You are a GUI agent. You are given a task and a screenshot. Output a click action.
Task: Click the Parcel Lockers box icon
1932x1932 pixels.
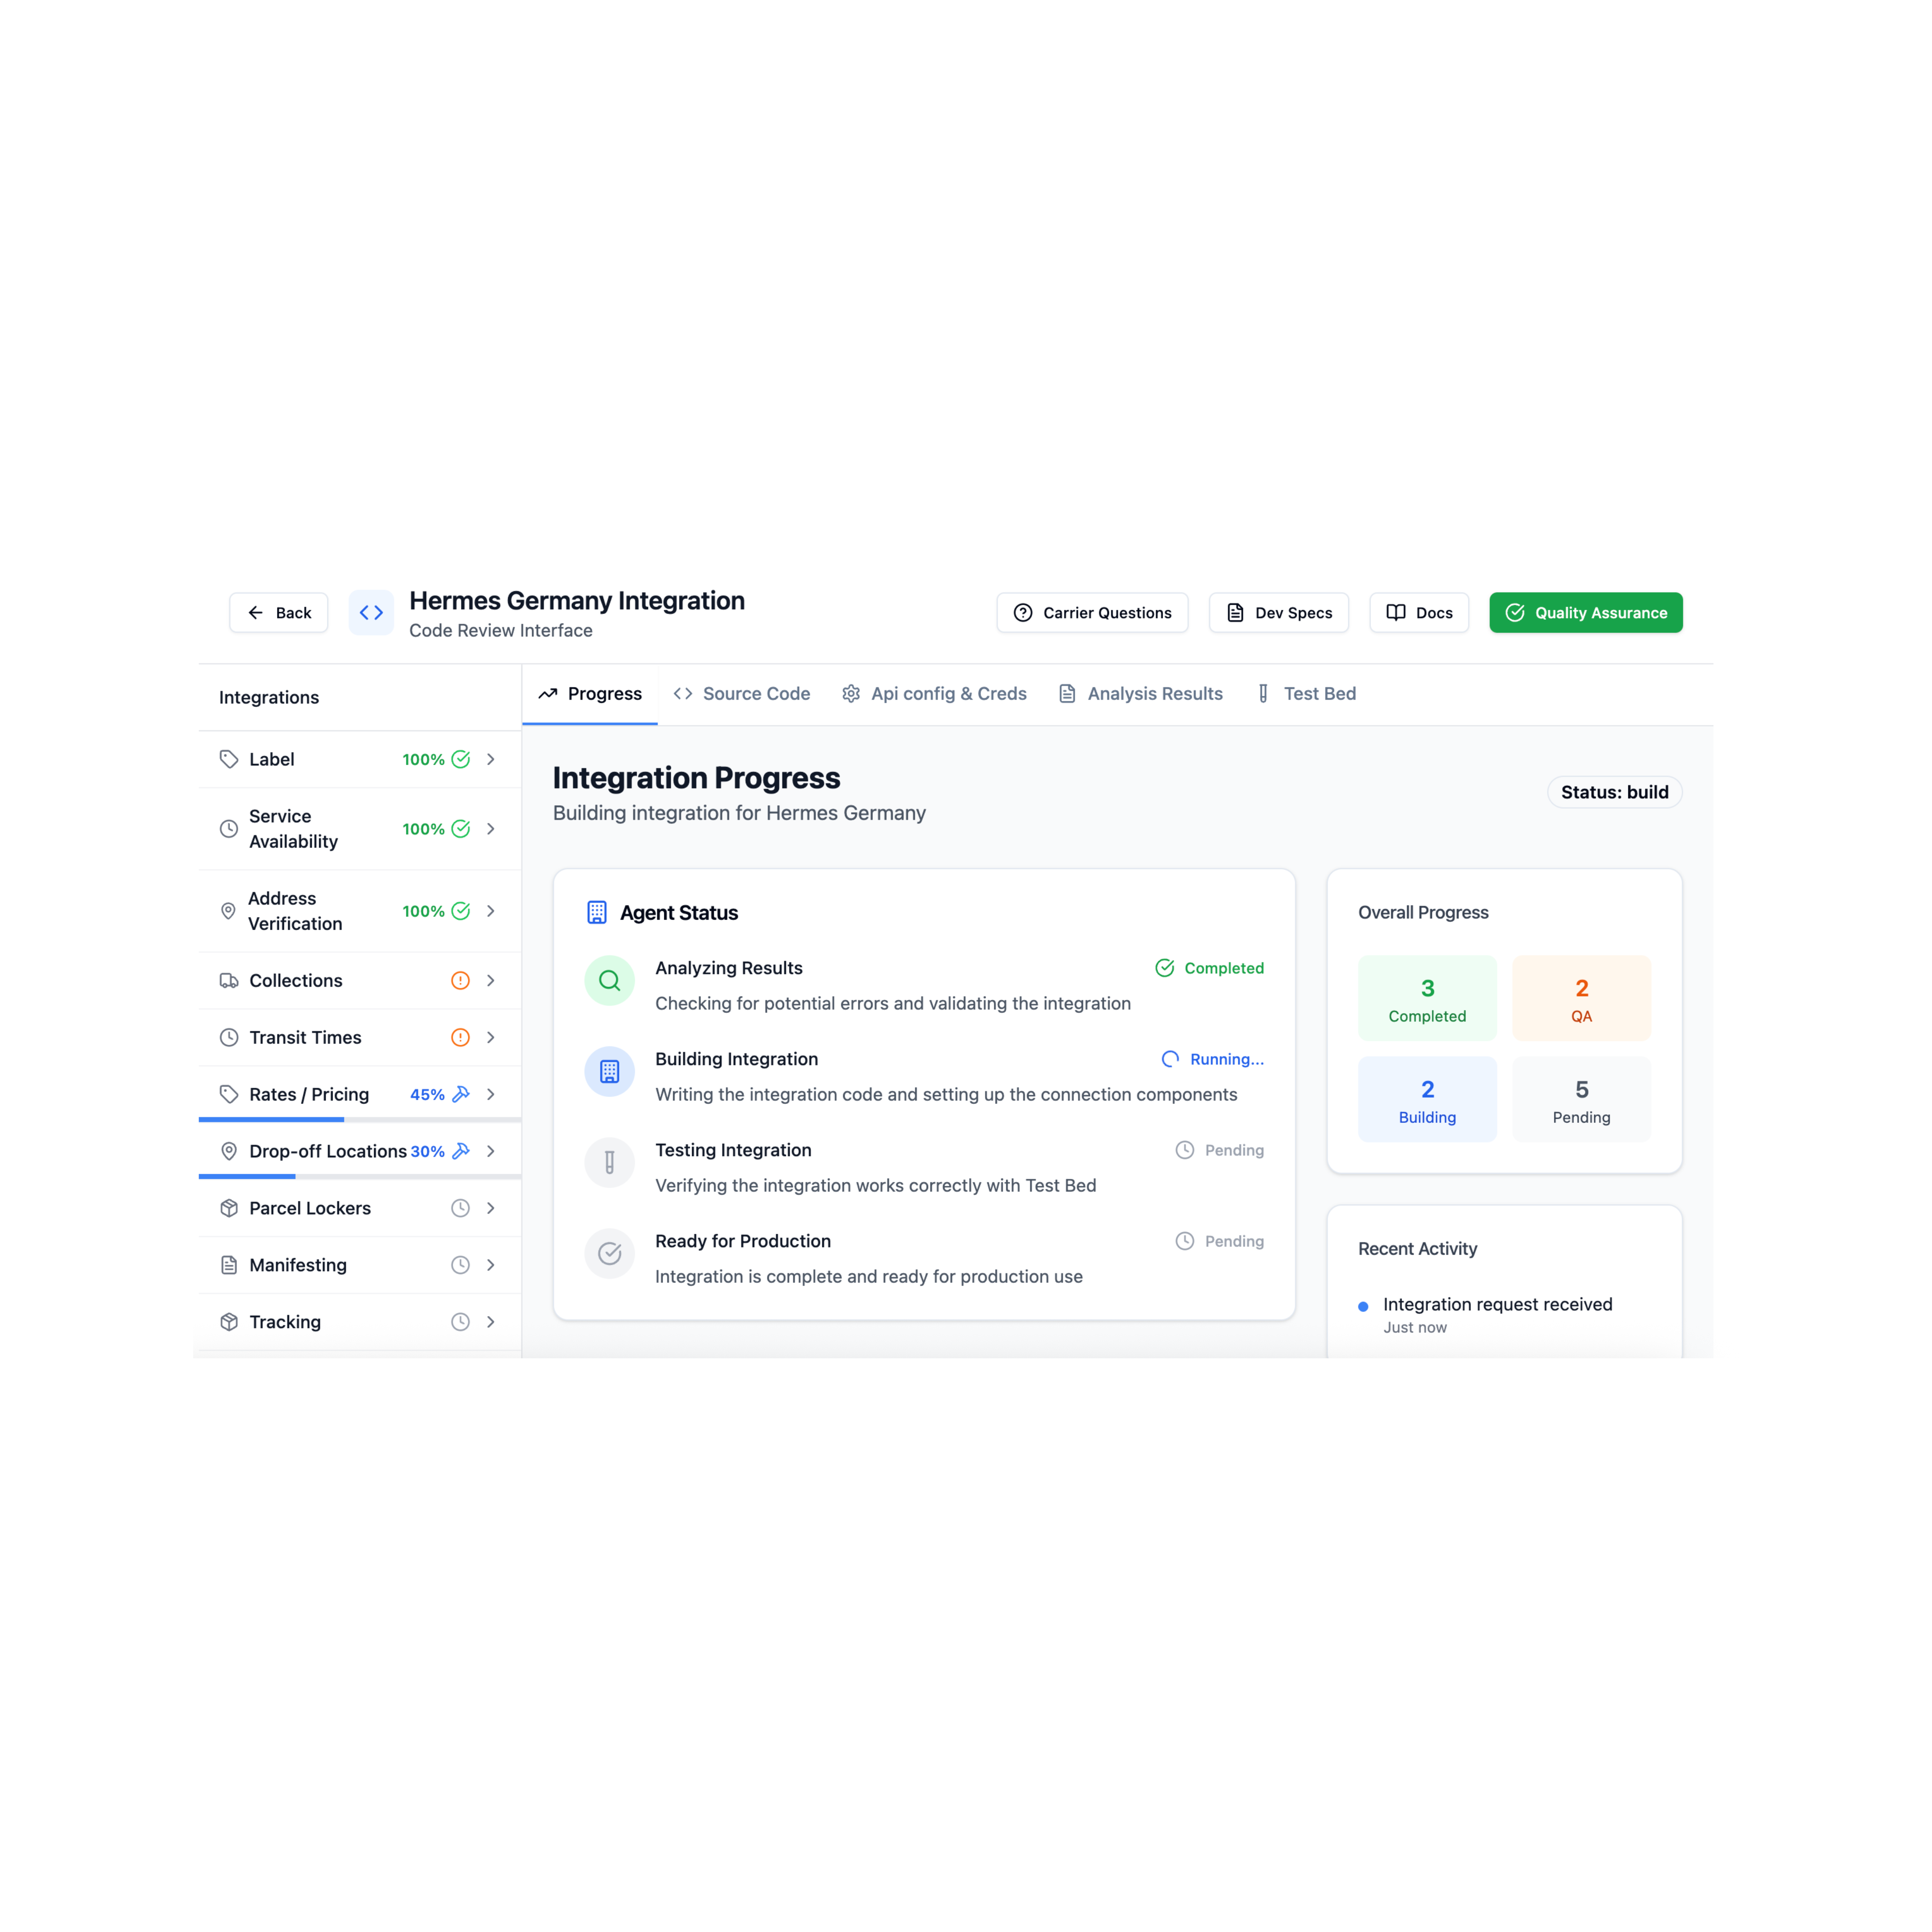(x=229, y=1208)
